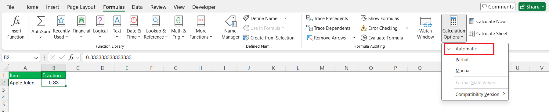Open the Name Box dropdown
Image resolution: width=549 pixels, height=112 pixels.
pos(36,57)
